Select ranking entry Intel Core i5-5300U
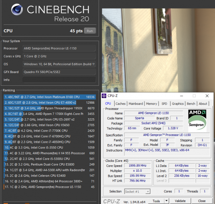Screen dimensions: 215x204 tap(50, 159)
